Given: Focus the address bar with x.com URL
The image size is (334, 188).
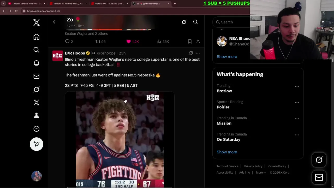Looking at the screenshot, I should [136, 11].
